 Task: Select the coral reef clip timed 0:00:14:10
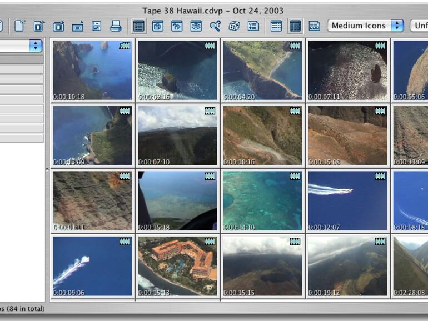tap(262, 201)
